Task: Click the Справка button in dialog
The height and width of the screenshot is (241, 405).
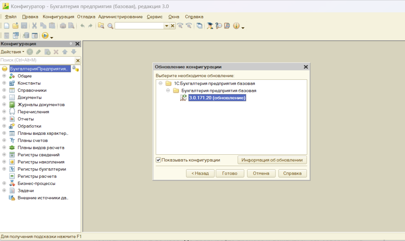Action: (x=292, y=173)
